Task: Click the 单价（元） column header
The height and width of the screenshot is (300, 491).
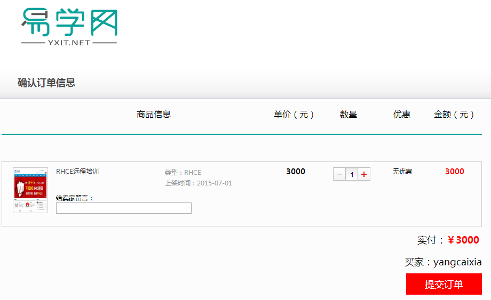Action: click(x=294, y=115)
